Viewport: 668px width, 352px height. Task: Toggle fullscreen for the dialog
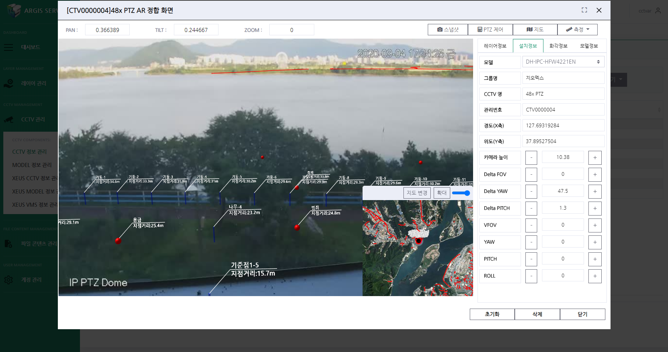(x=584, y=10)
